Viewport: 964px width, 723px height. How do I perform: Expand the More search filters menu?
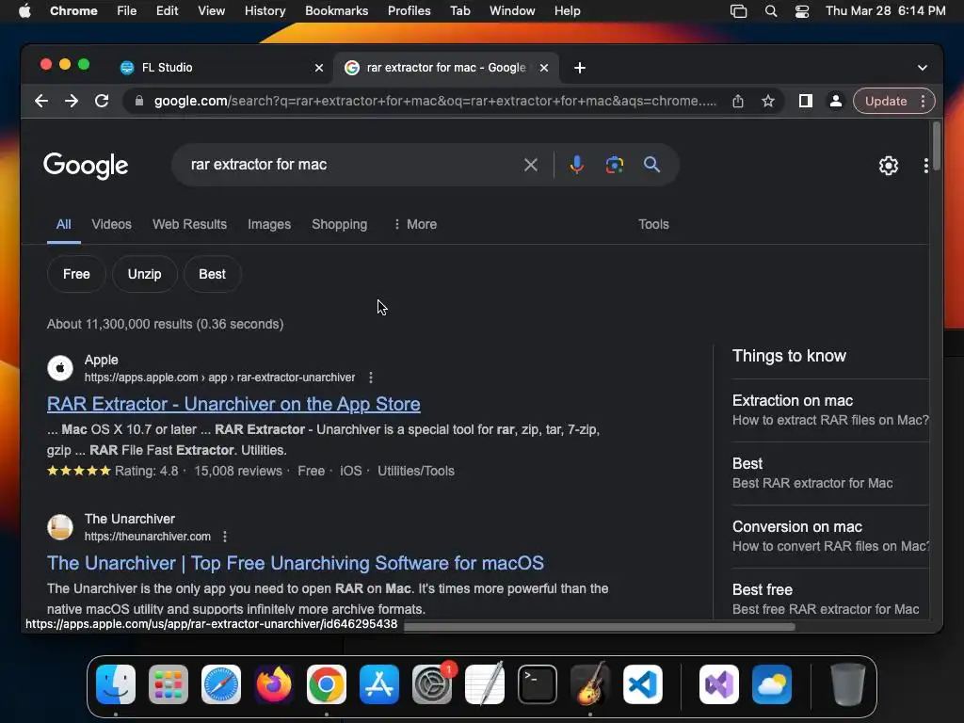[415, 224]
